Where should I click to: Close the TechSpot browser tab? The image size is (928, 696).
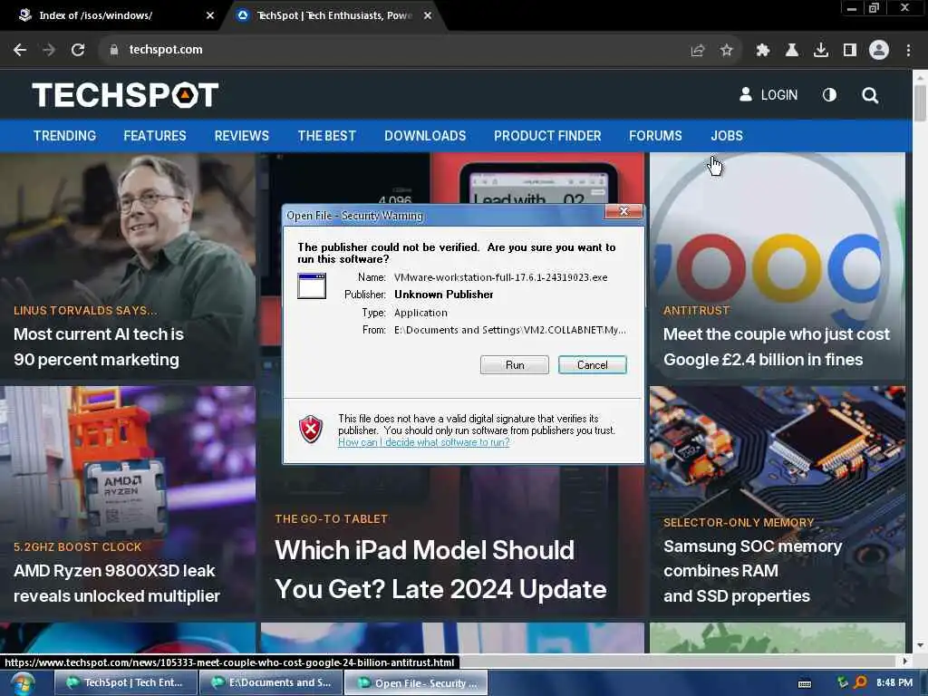coord(428,16)
